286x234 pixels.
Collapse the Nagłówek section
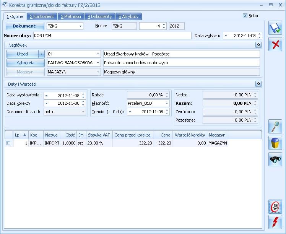click(258, 45)
